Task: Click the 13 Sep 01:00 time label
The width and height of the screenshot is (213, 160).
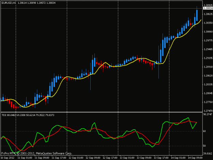Action: pos(127,158)
